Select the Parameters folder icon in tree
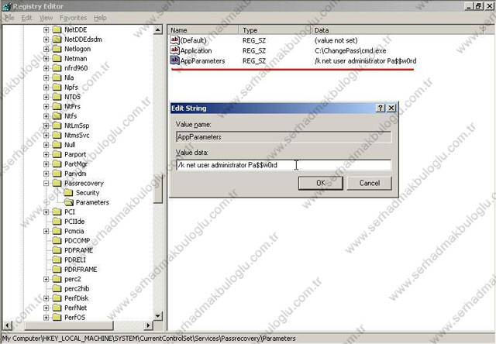Screen dimensions: 496x344 point(69,202)
